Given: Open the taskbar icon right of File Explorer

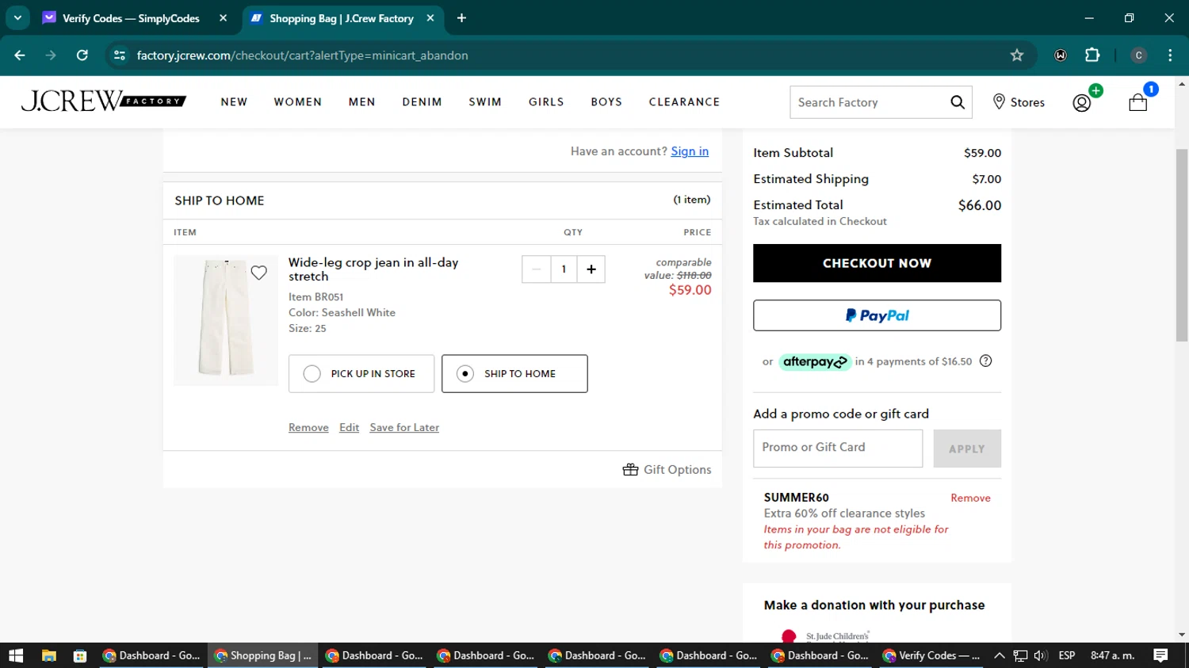Looking at the screenshot, I should click(79, 655).
